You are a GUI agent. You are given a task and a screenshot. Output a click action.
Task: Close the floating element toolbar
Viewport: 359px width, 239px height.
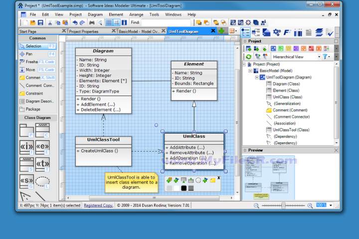tap(219, 178)
